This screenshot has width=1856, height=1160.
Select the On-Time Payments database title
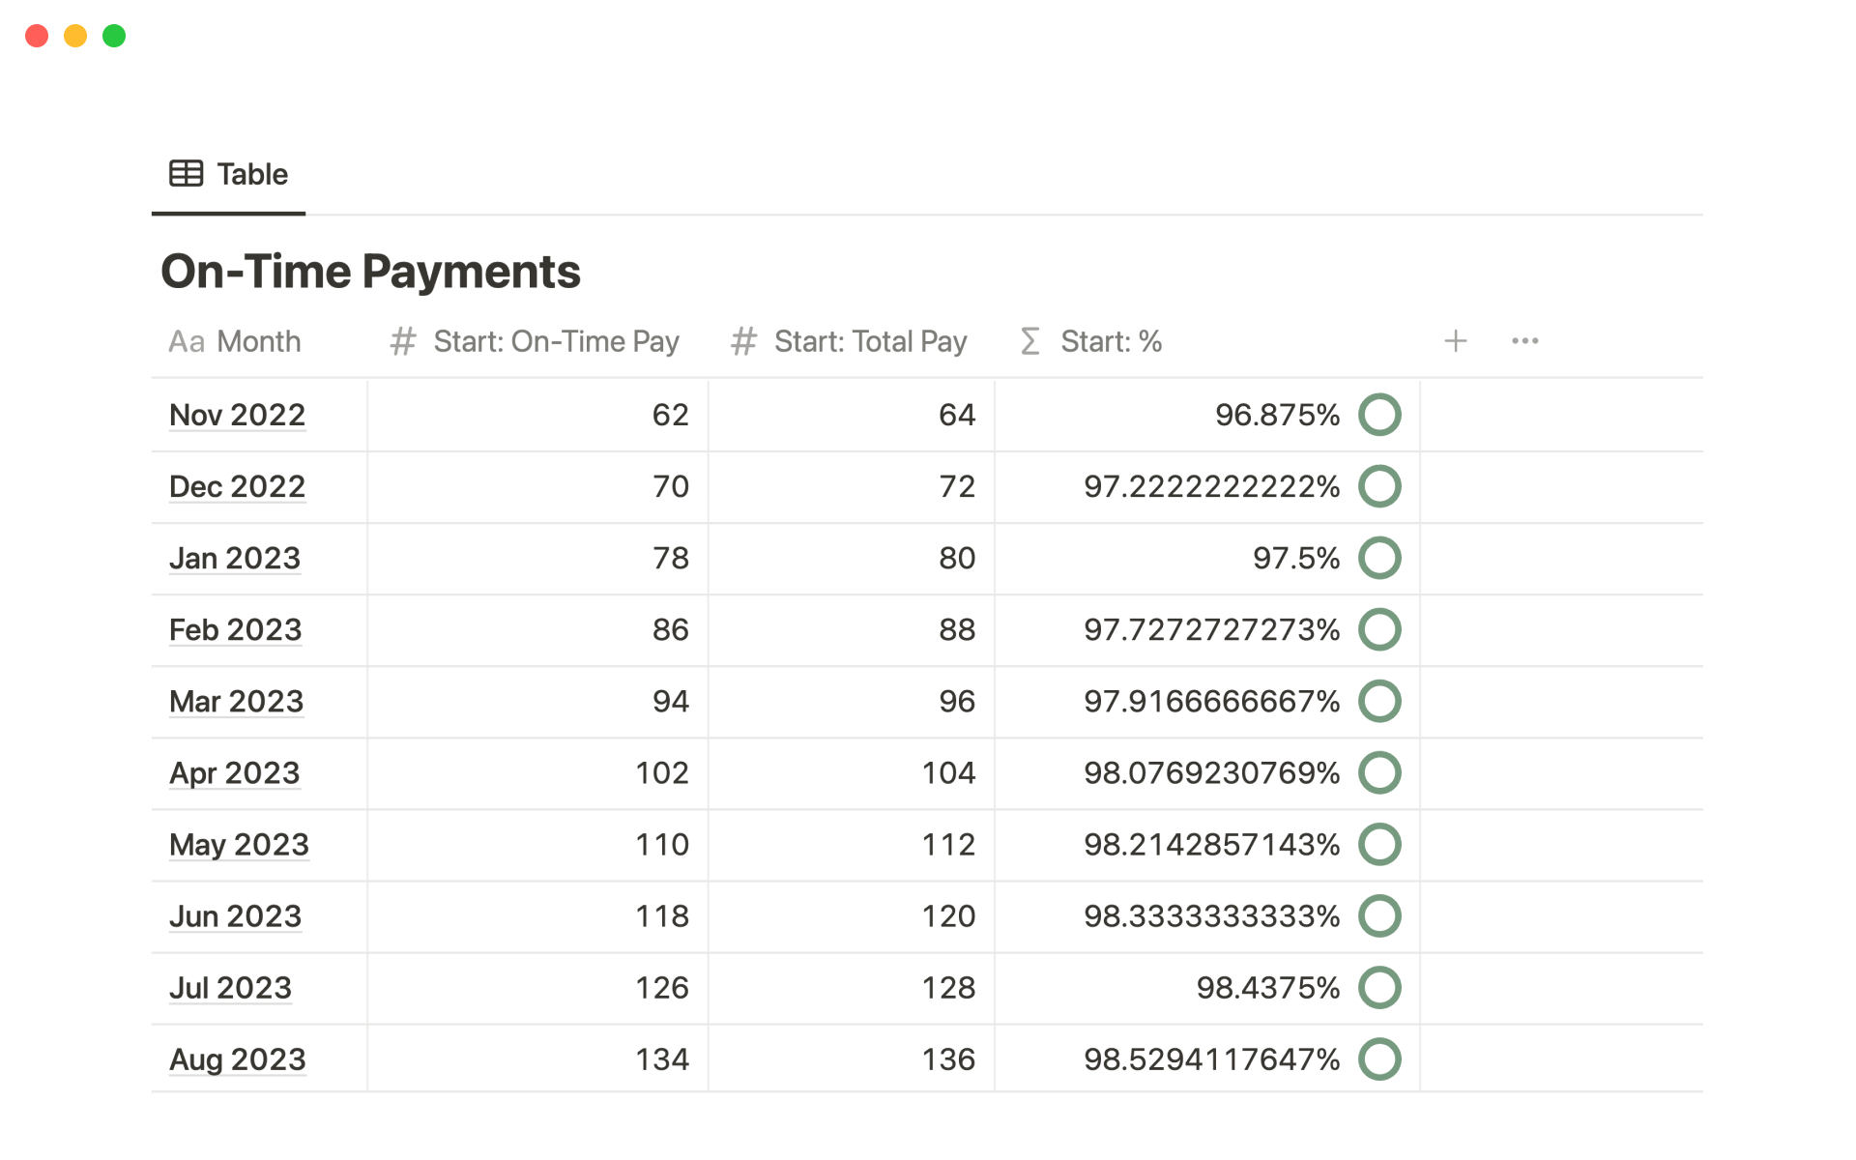coord(370,272)
